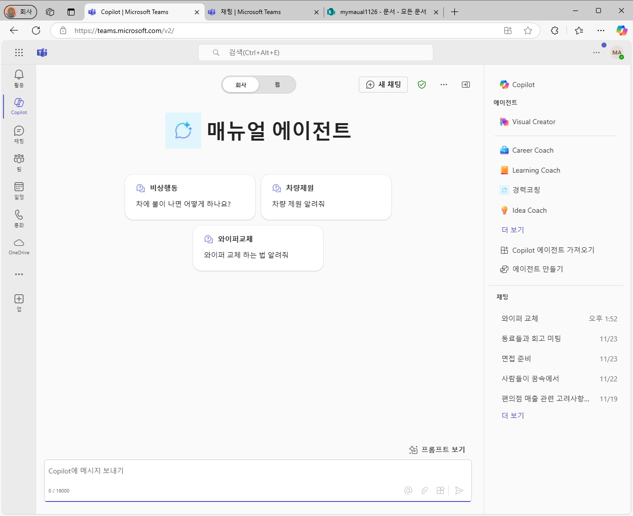Open the Calendar (일정) in left rail

[x=19, y=190]
